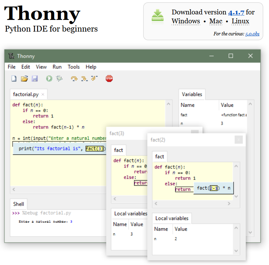This screenshot has width=269, height=265.
Task: Open the Run menu
Action: click(57, 67)
